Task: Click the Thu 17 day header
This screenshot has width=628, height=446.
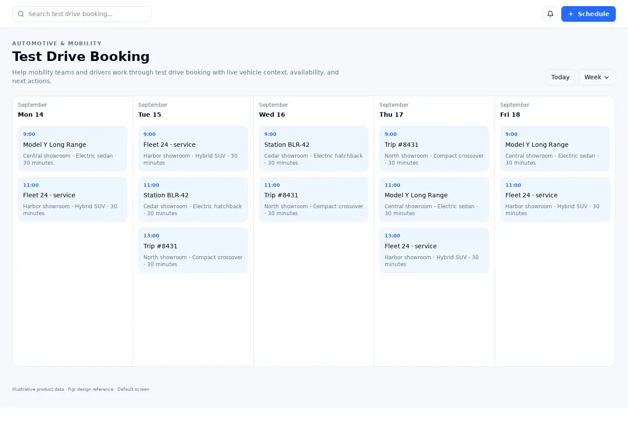Action: pos(391,115)
